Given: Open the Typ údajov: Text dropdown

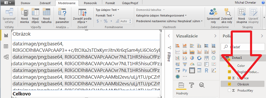Looking at the screenshot, I should point(107,10).
